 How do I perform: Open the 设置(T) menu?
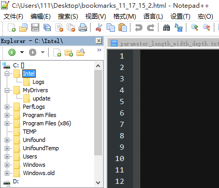180,17
